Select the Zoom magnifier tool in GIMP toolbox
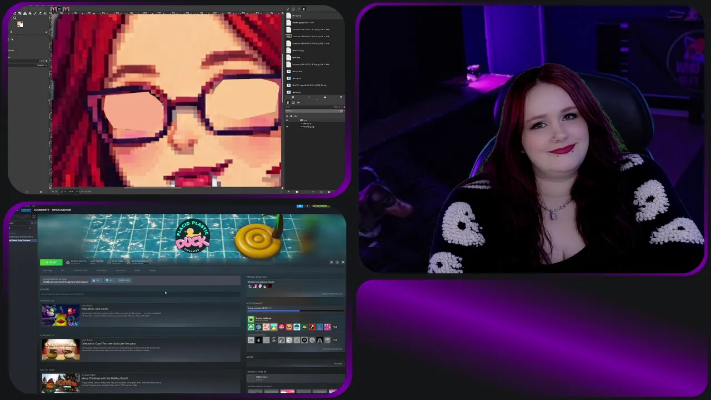The image size is (711, 400). (14, 18)
